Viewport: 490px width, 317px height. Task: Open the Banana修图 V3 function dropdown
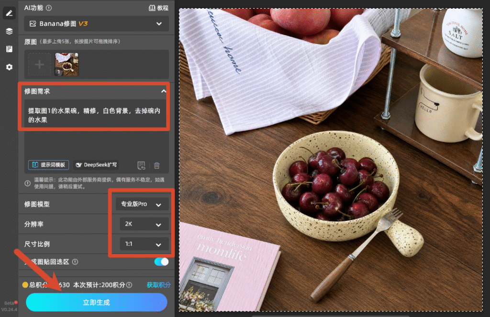coord(97,24)
